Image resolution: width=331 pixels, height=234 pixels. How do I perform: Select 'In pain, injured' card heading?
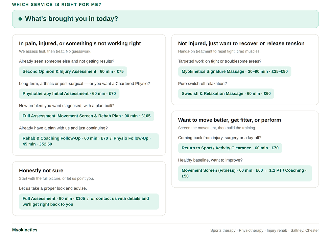(x=80, y=43)
